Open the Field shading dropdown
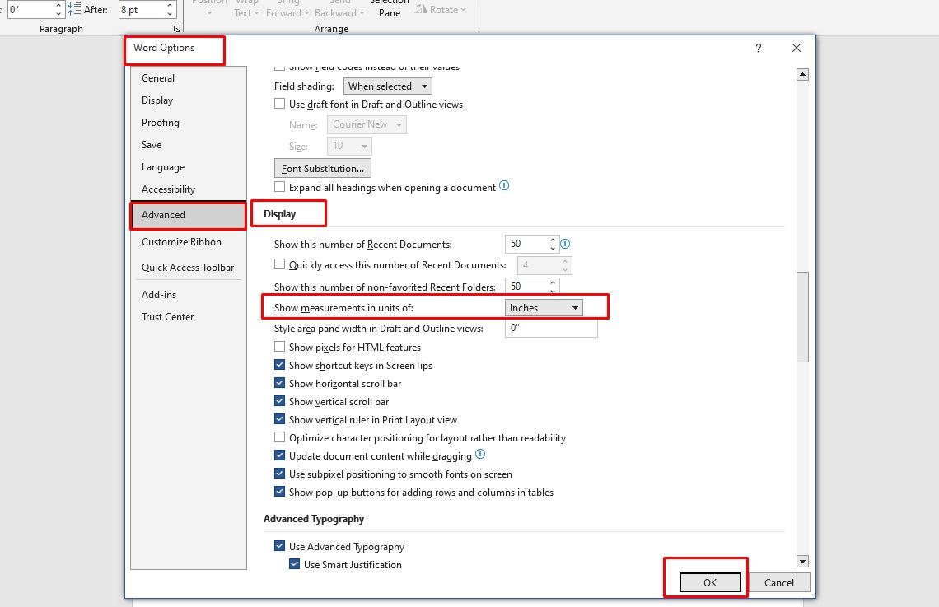 click(387, 86)
